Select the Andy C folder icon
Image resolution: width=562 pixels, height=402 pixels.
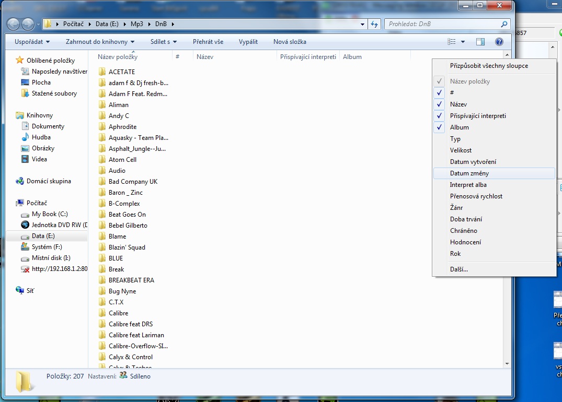click(102, 115)
